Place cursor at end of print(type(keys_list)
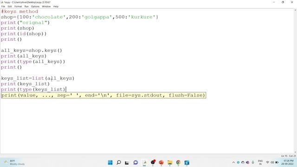297x167 pixels. 65,90
